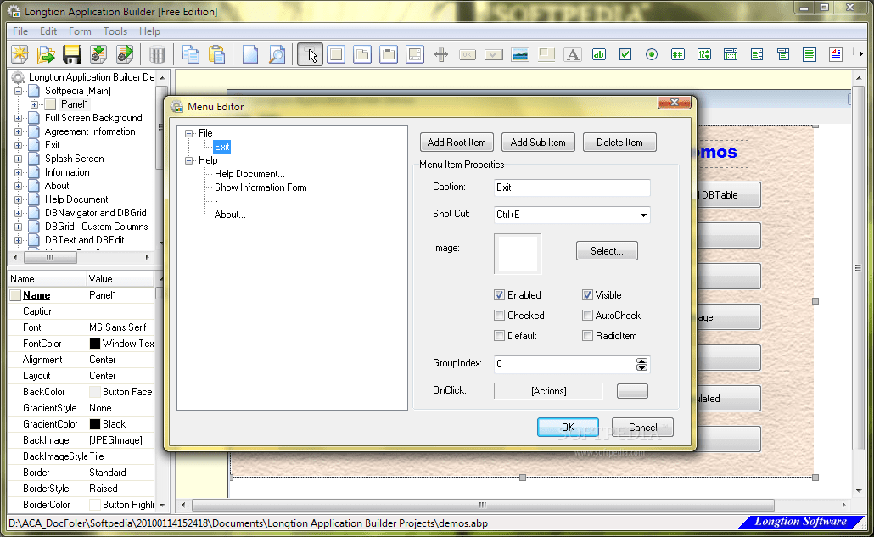Select the Label tool with the letter A
The width and height of the screenshot is (874, 537).
click(x=572, y=53)
